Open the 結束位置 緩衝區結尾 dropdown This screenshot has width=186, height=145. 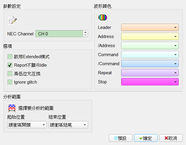[68, 125]
